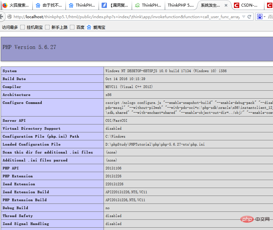Expand the search engine selector dropdown
The height and width of the screenshot is (230, 273).
tap(265, 17)
